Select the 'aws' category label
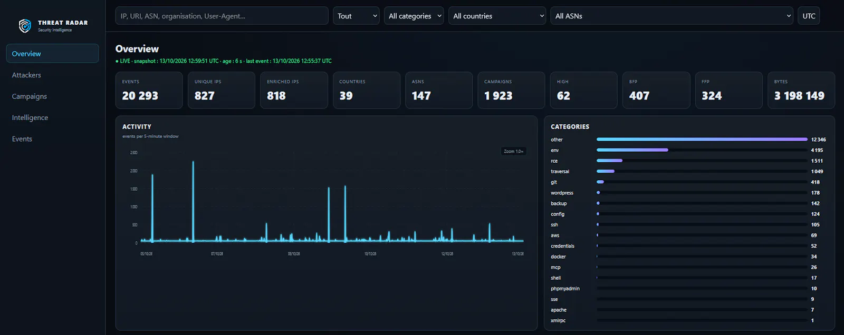 [555, 235]
